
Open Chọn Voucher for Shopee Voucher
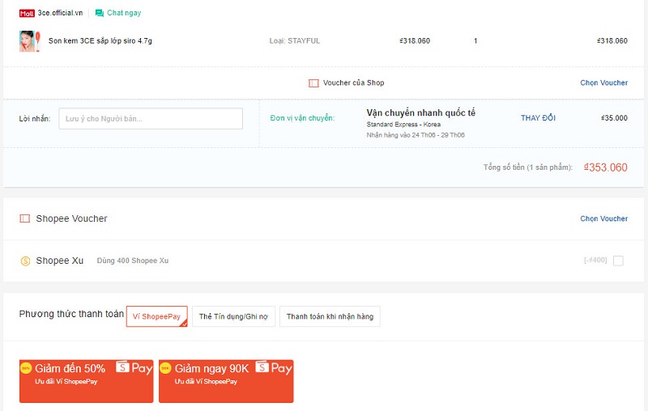(x=603, y=218)
